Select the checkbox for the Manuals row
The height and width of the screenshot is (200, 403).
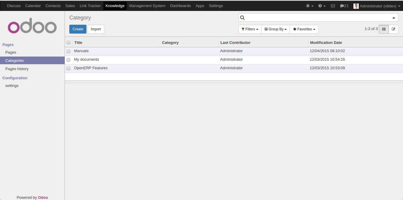tap(68, 51)
